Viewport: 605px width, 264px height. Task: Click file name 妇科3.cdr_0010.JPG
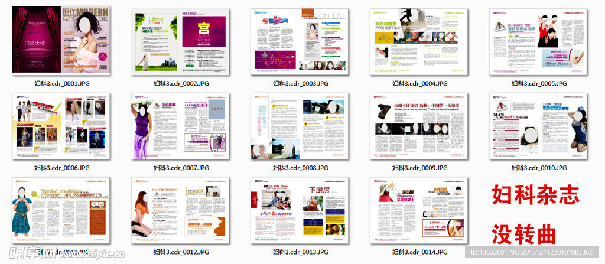[539, 168]
